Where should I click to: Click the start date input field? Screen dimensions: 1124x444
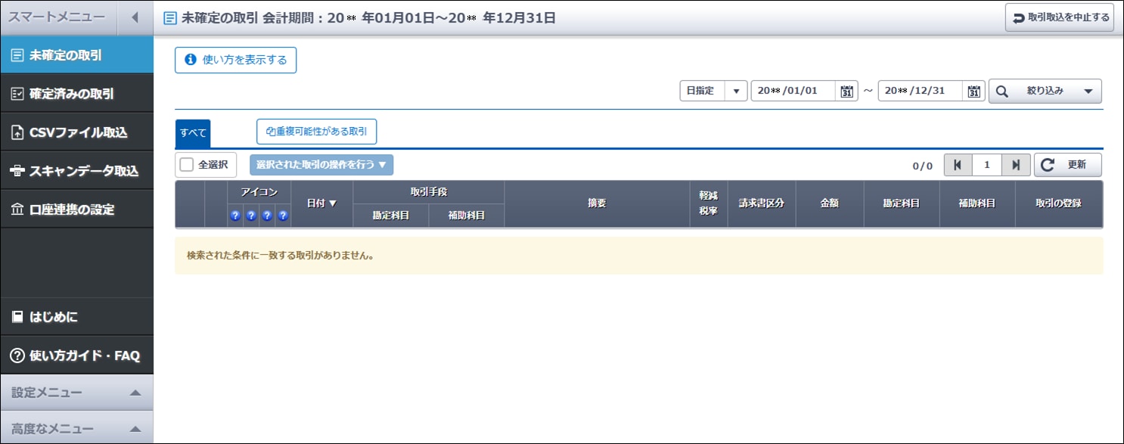pos(794,91)
